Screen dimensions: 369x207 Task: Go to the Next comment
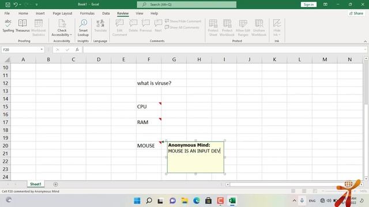pyautogui.click(x=158, y=25)
